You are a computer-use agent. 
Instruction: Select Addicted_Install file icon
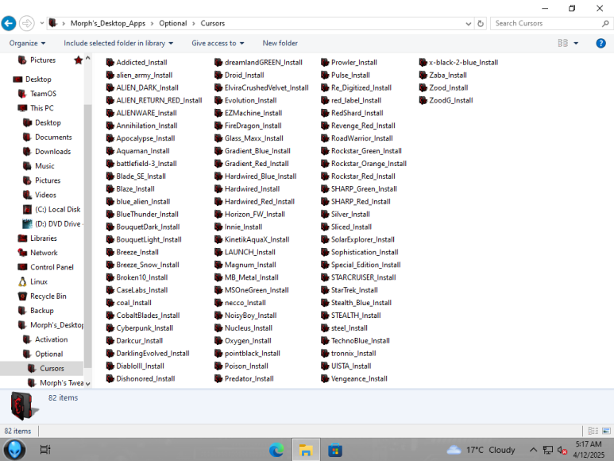coord(110,62)
